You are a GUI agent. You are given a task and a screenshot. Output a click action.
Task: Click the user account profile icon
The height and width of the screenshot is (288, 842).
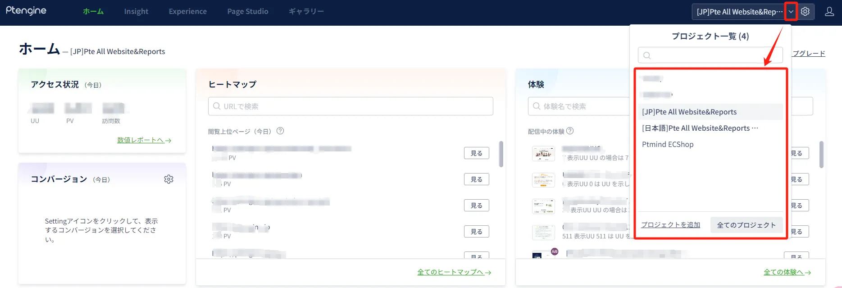(829, 12)
